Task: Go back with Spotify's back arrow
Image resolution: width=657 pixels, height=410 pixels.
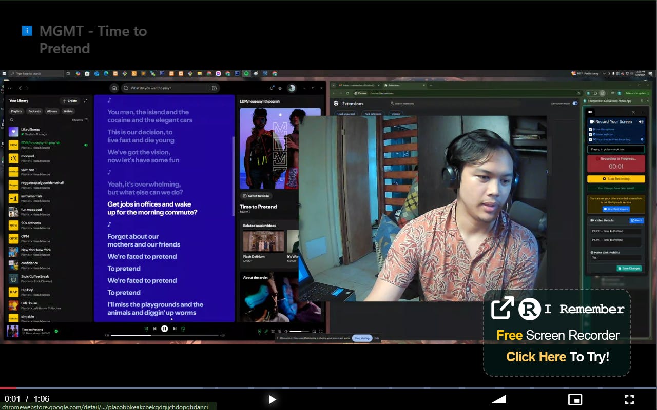Action: pos(20,88)
